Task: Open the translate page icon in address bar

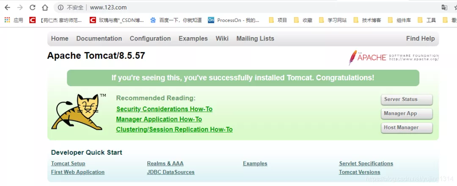Action: tap(444, 8)
